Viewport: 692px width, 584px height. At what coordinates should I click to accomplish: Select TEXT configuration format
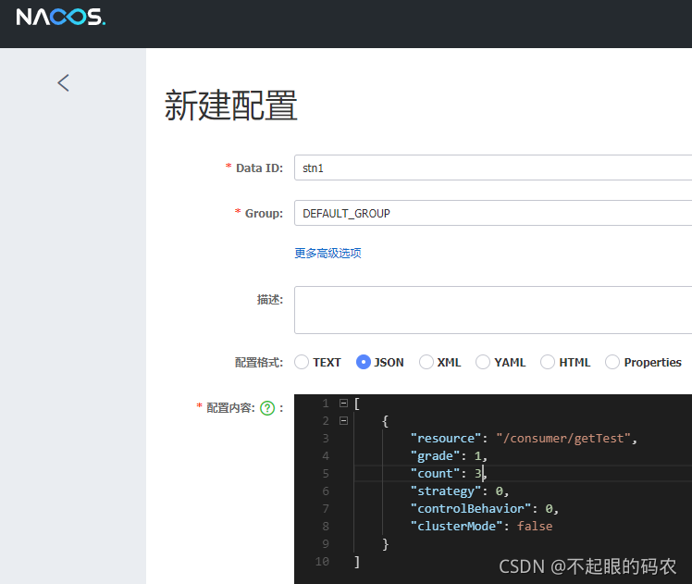[x=302, y=362]
